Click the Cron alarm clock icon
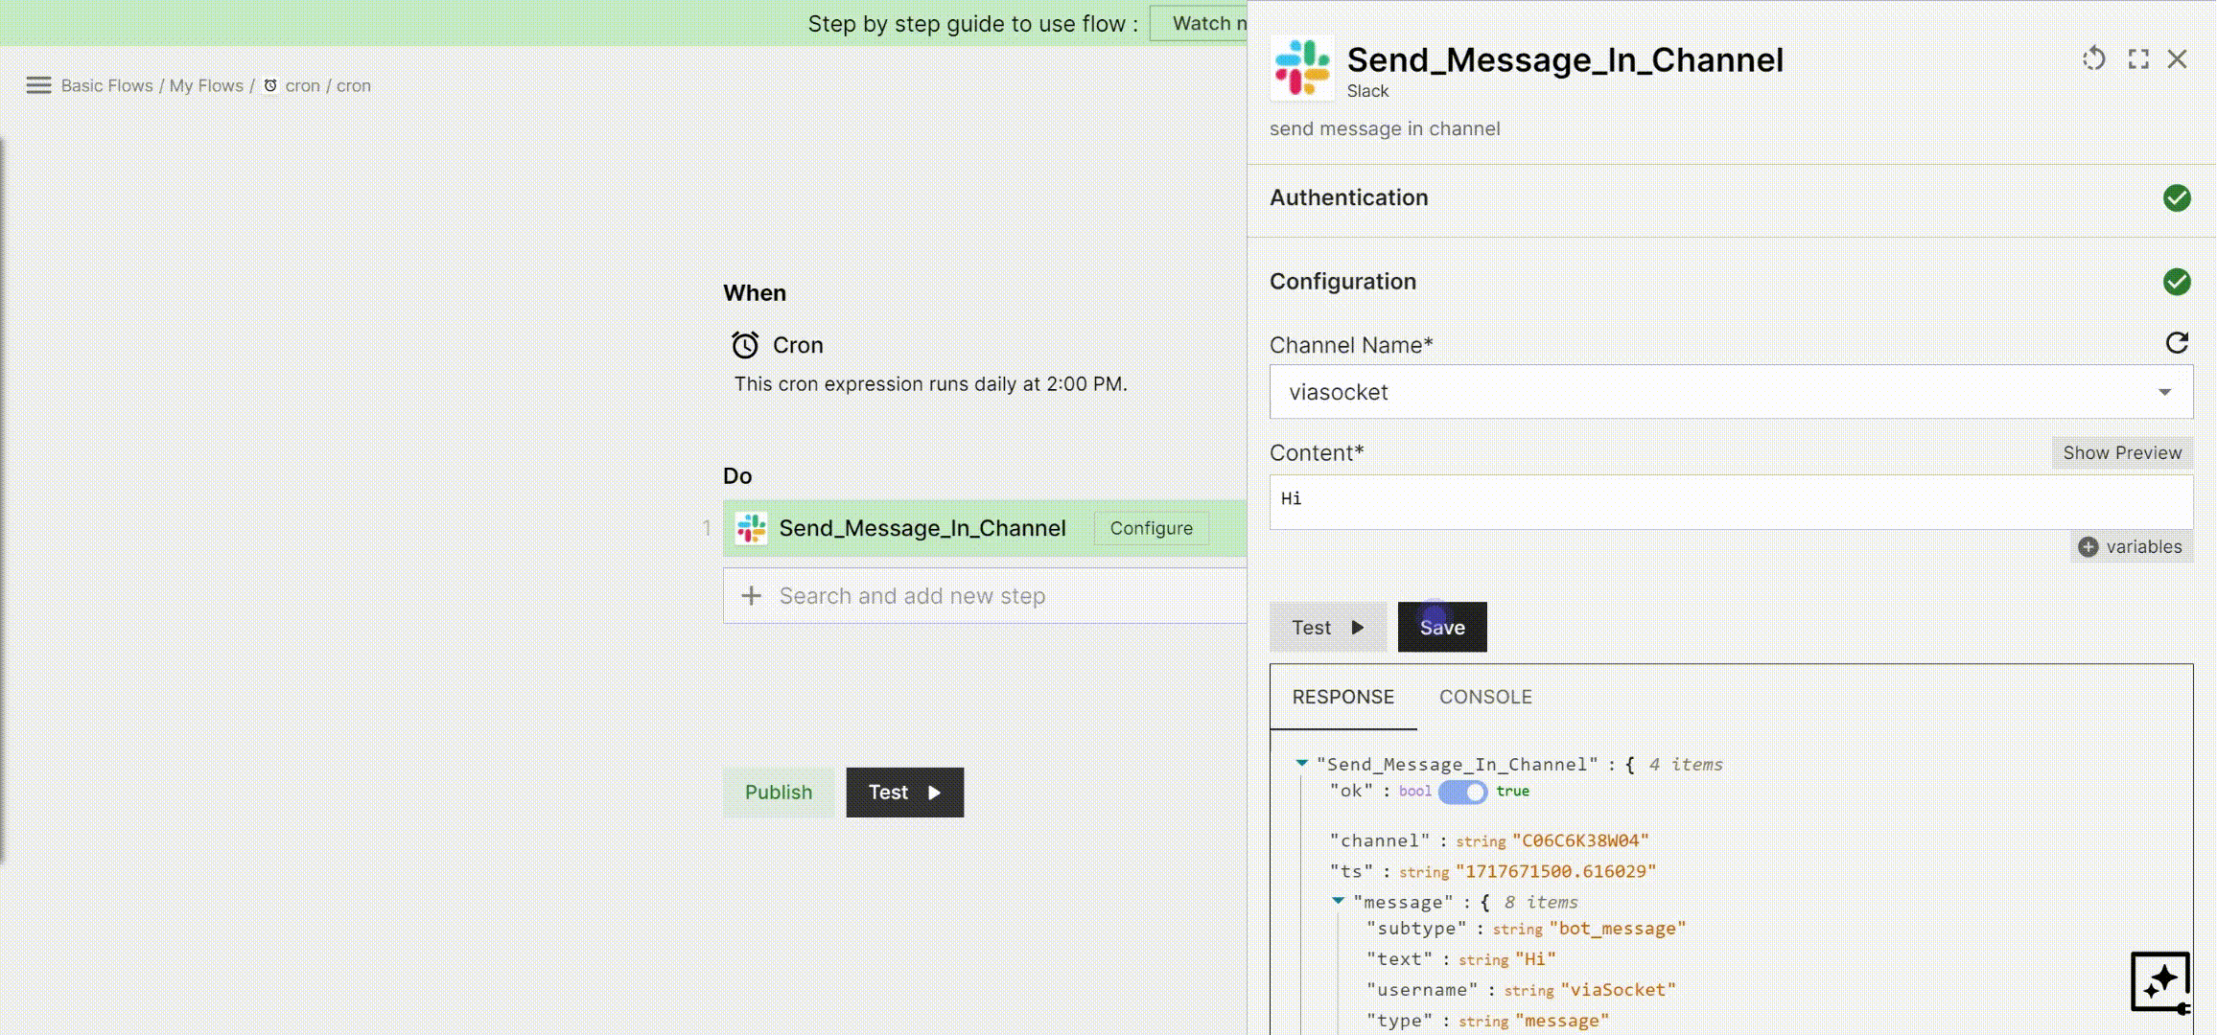 coord(745,345)
